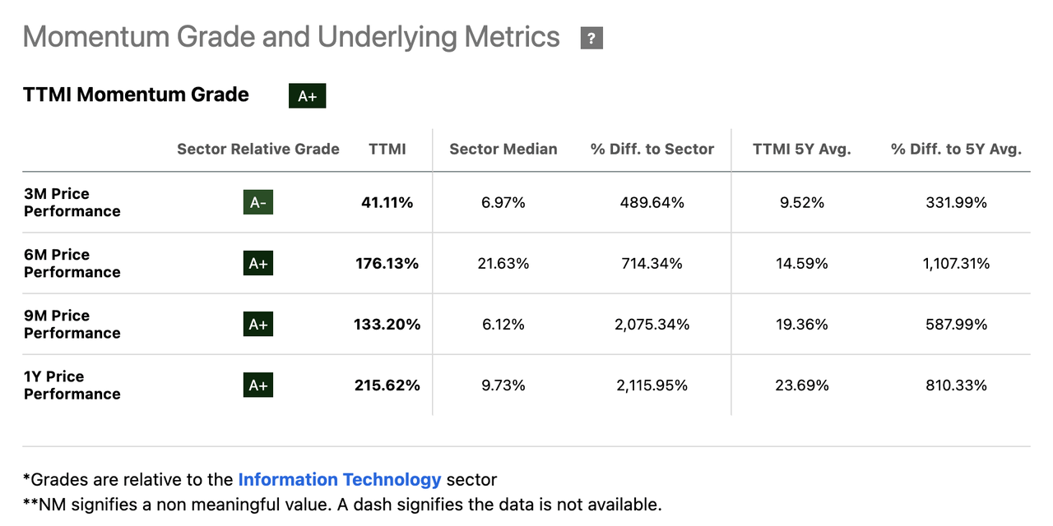1053x526 pixels.
Task: Click the TTMI 5Y Avg. column header
Action: click(802, 149)
